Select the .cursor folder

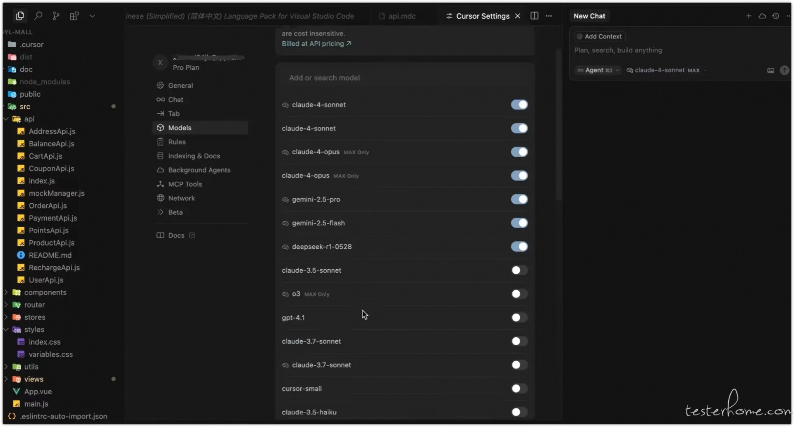click(31, 45)
